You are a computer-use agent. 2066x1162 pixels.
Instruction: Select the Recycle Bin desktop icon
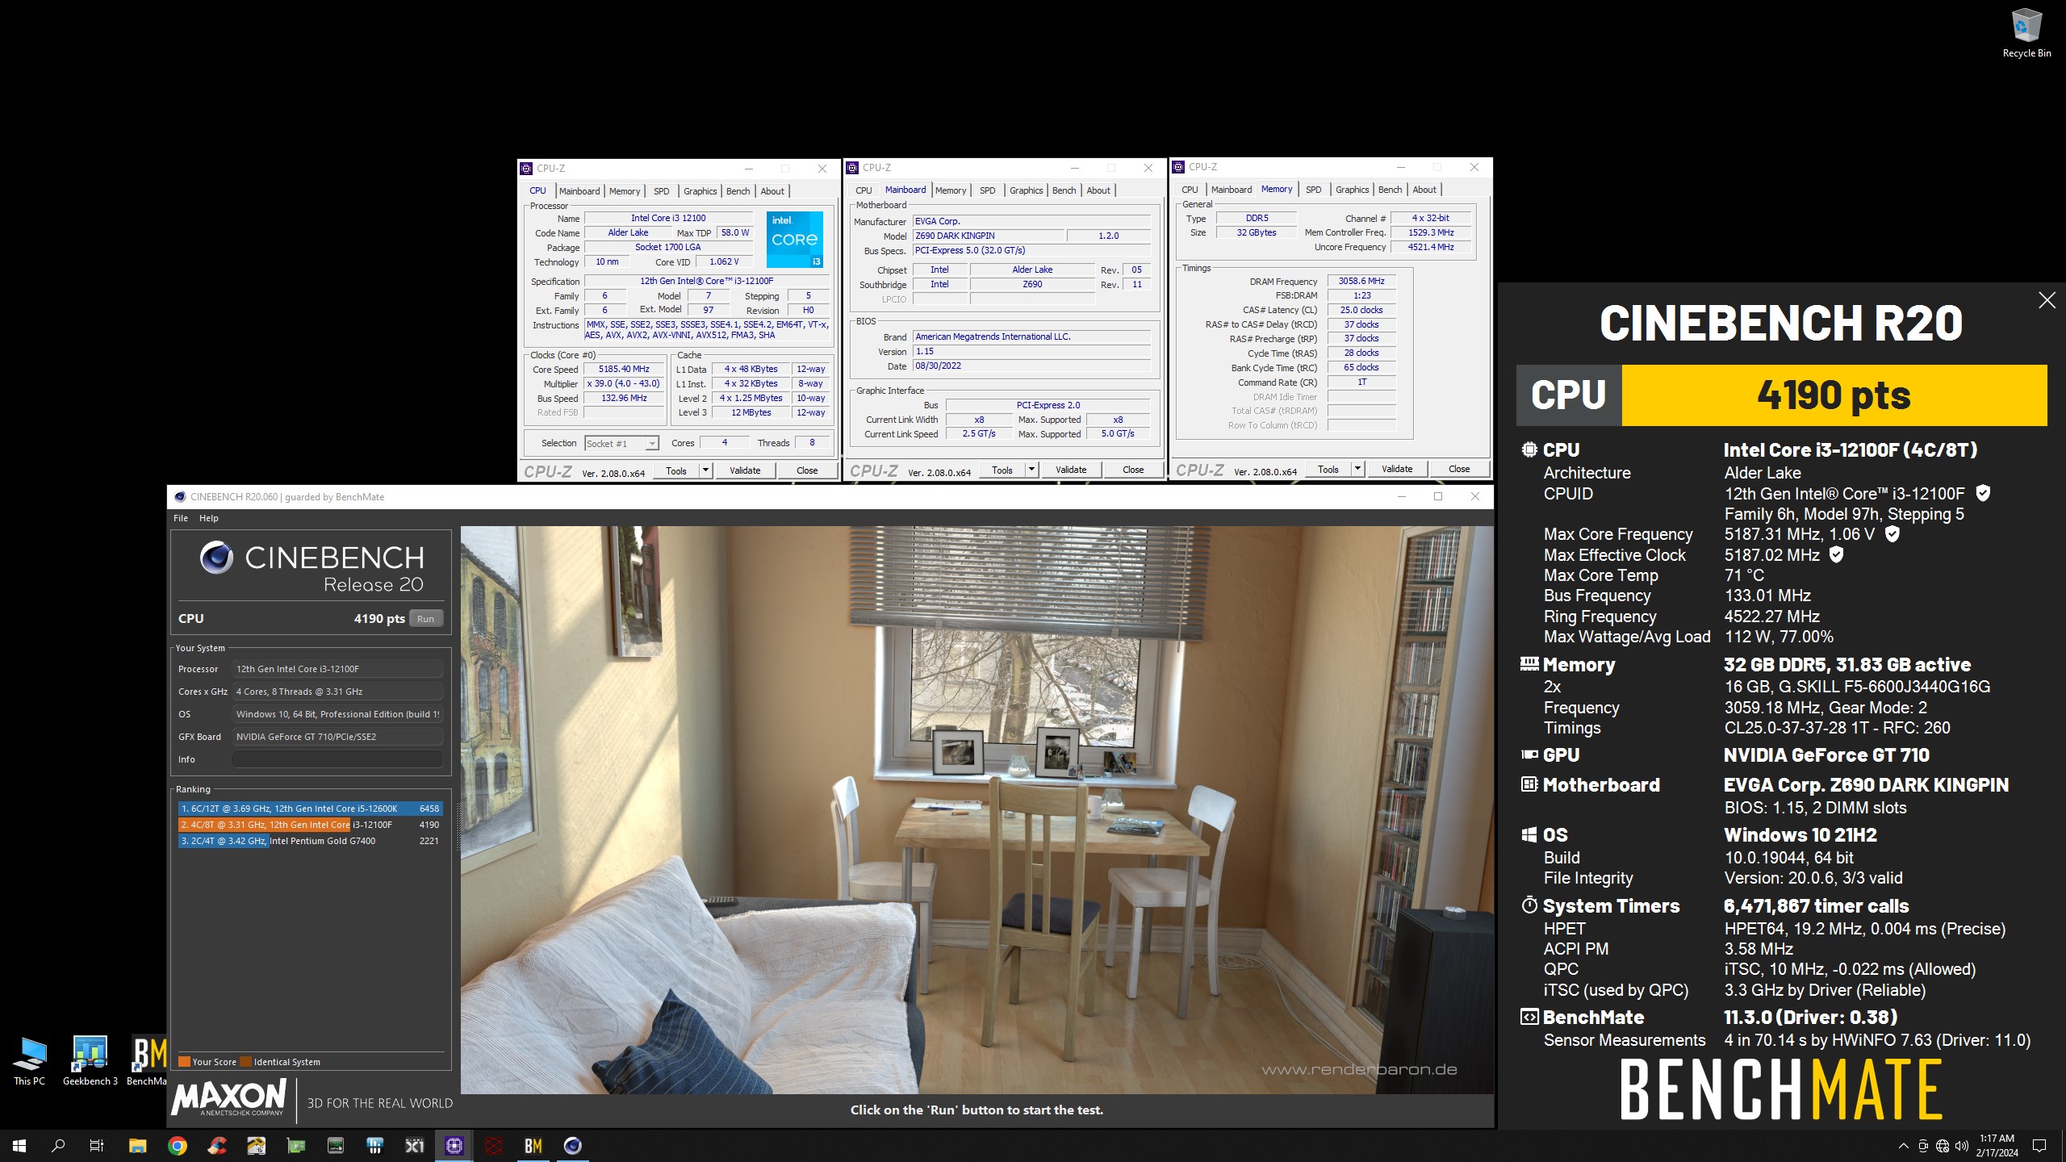click(x=2026, y=34)
